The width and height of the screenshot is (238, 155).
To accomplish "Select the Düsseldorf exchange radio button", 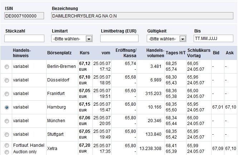I will pyautogui.click(x=7, y=80).
